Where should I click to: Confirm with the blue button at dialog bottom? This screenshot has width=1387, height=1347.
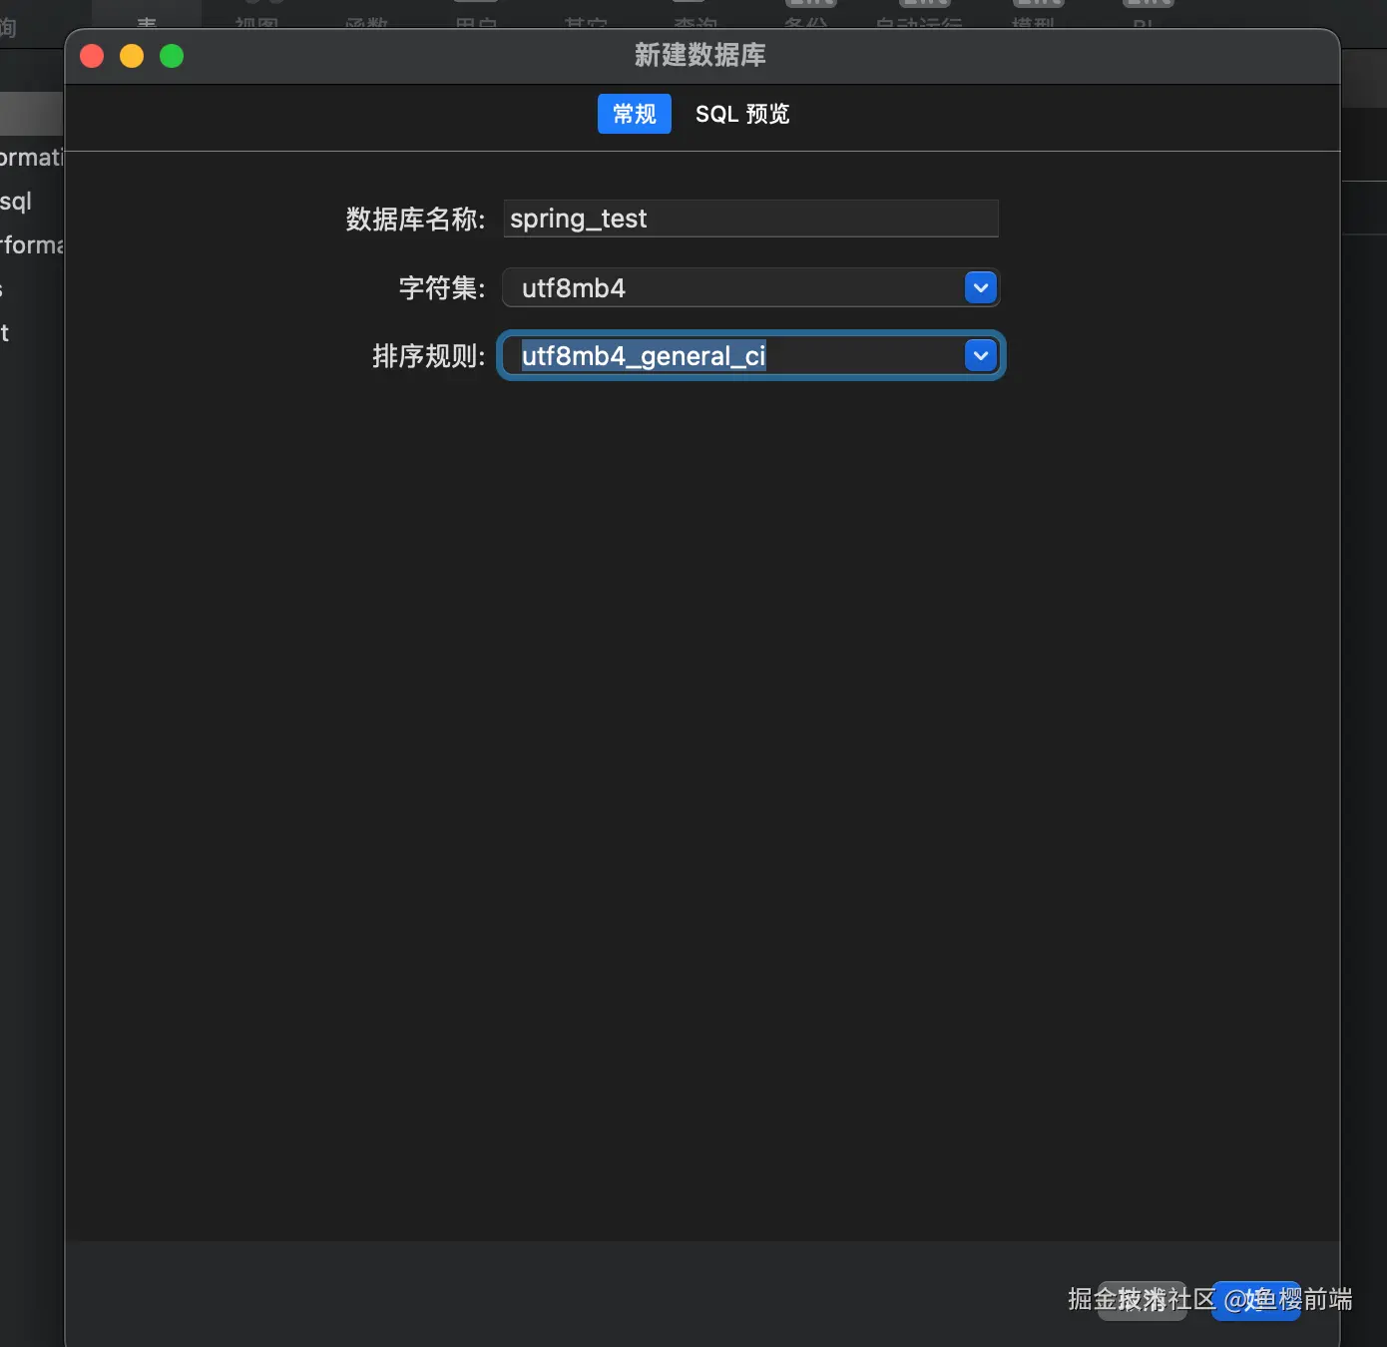tap(1256, 1301)
